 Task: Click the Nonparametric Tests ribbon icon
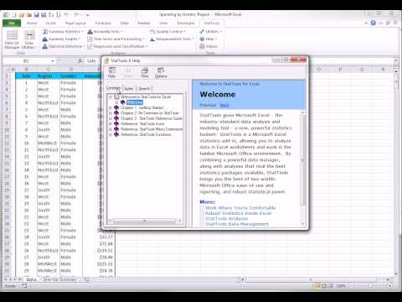click(152, 39)
